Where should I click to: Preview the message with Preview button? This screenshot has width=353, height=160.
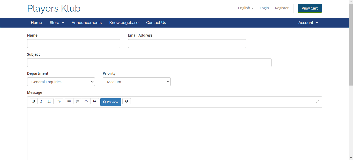coord(111,102)
